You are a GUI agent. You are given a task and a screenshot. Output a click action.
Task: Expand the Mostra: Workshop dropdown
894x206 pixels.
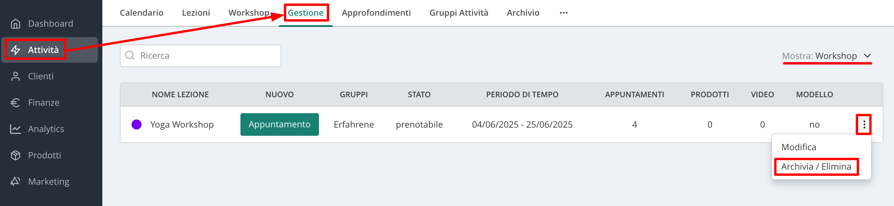(826, 56)
